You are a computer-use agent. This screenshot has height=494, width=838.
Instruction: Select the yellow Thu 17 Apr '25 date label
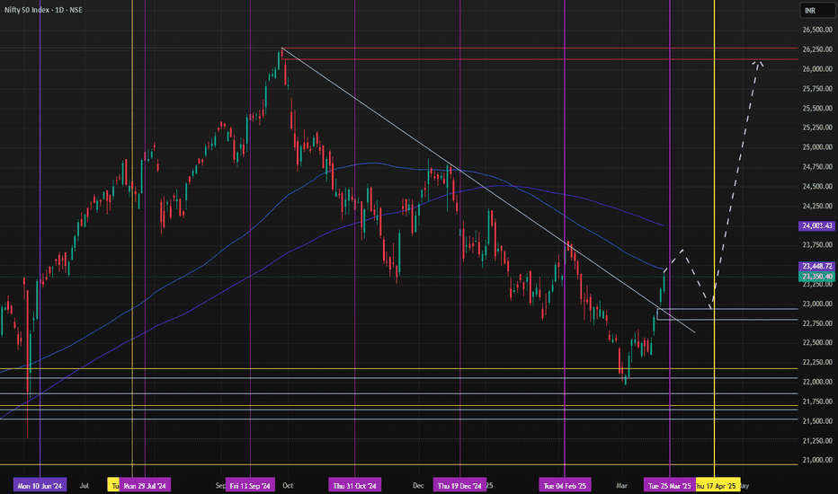pos(718,485)
